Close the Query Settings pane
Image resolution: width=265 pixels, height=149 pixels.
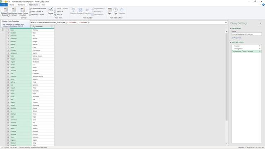click(x=260, y=23)
